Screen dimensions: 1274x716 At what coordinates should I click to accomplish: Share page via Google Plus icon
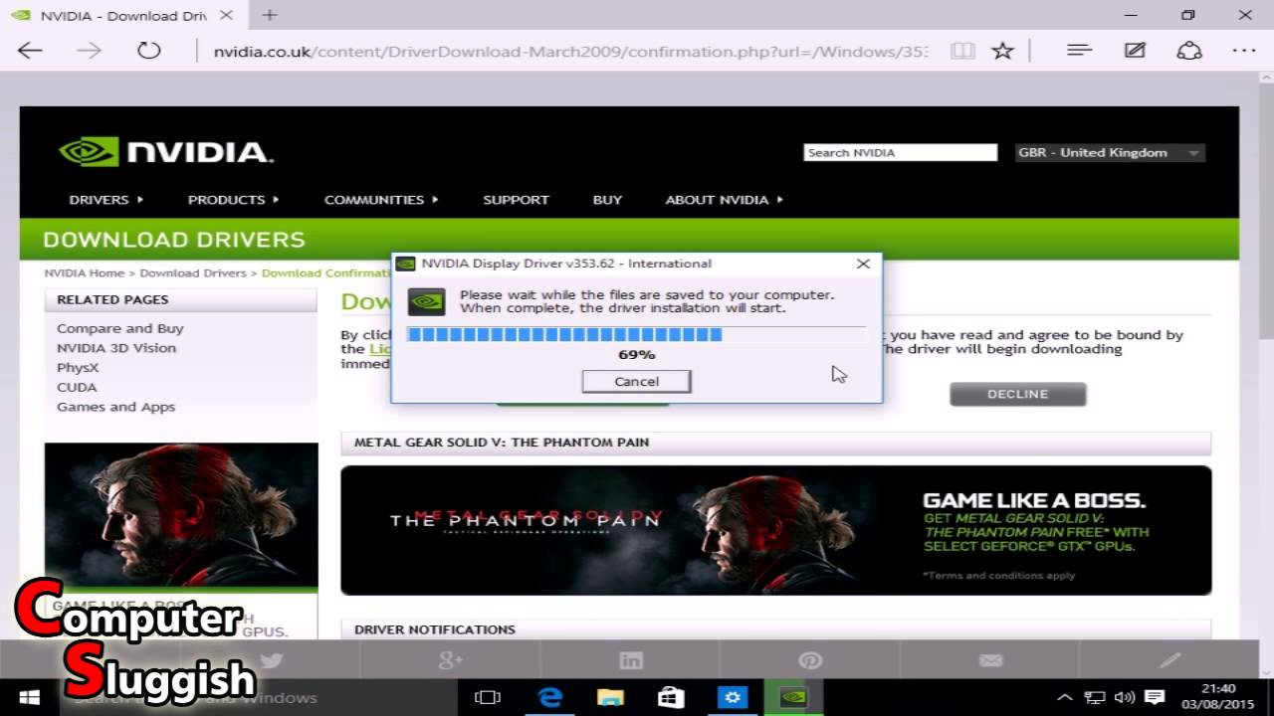pyautogui.click(x=450, y=660)
